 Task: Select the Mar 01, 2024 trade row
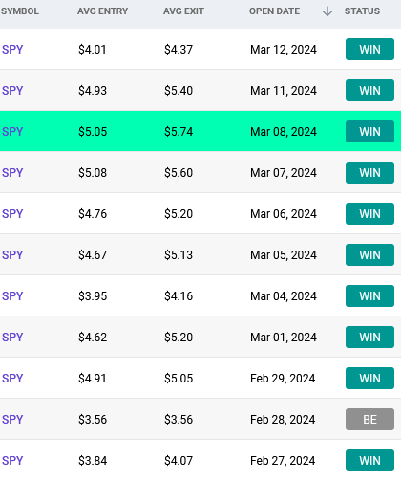click(200, 338)
